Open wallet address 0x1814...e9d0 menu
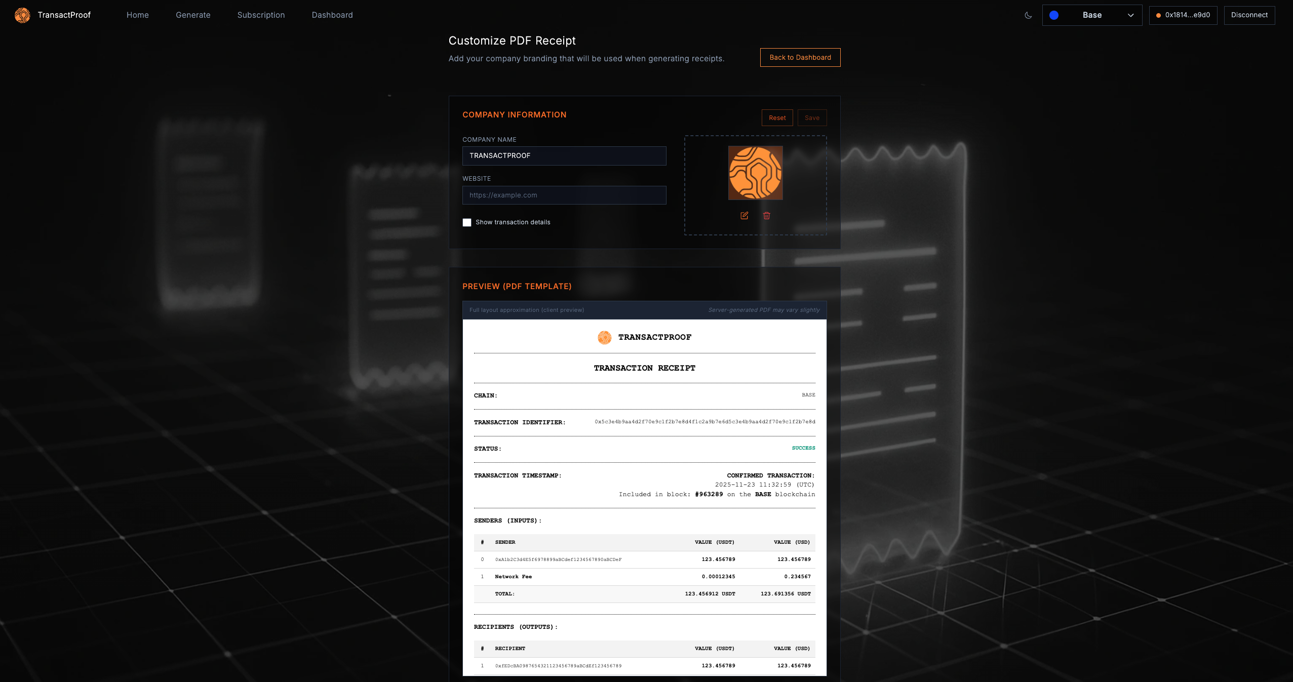 point(1183,15)
